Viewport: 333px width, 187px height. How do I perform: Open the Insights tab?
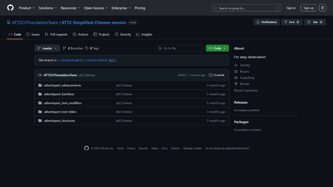[144, 34]
